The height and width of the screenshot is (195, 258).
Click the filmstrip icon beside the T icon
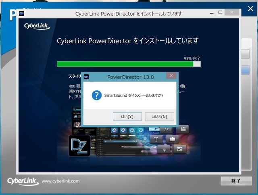pos(172,139)
